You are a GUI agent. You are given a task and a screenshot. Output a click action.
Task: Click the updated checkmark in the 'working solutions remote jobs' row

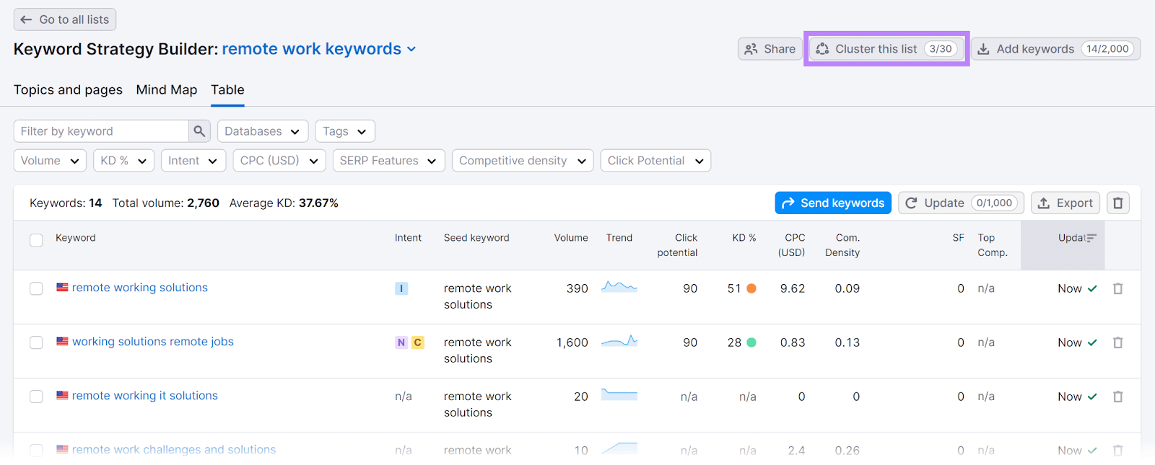pos(1092,342)
